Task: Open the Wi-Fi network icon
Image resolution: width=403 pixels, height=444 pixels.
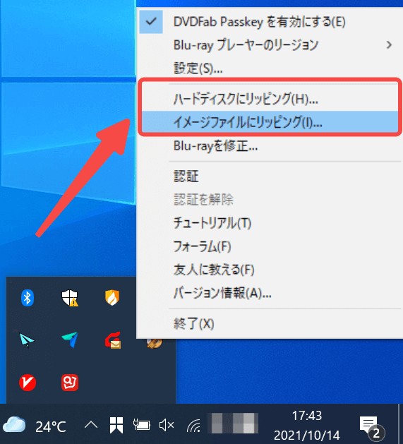Action: tap(193, 426)
